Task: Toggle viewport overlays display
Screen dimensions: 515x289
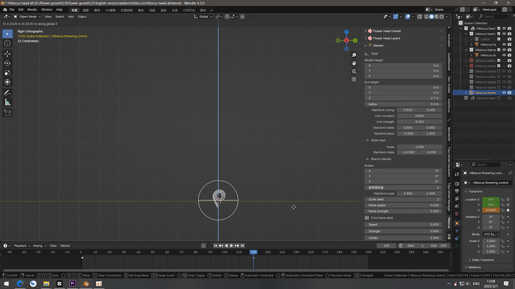Action: [408, 17]
